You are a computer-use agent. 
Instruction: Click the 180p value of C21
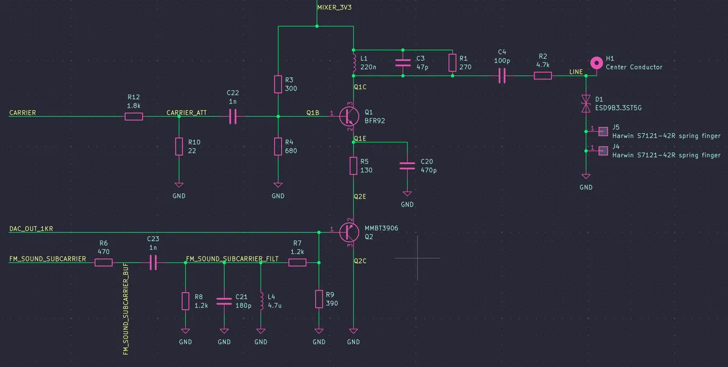[x=243, y=306]
